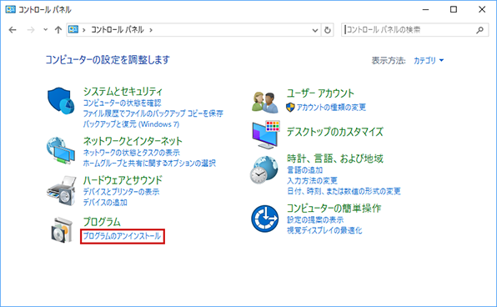Viewport: 497px width, 307px height.
Task: Open アカウントの種類の変更 link
Action: coord(331,107)
